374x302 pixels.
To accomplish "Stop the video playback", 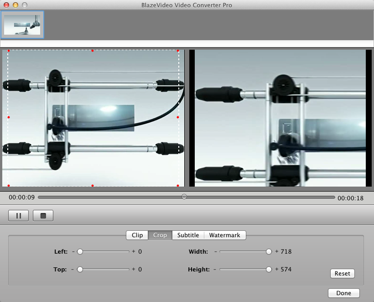I will (x=43, y=216).
